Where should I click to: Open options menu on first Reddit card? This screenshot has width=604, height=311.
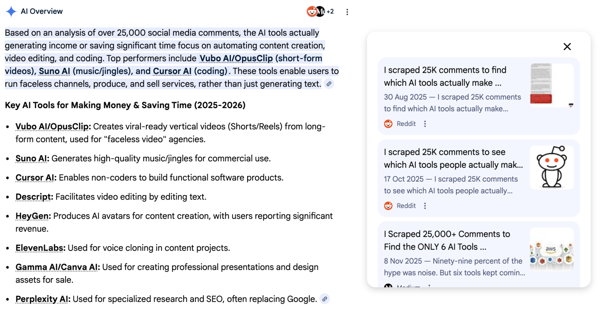pos(425,124)
